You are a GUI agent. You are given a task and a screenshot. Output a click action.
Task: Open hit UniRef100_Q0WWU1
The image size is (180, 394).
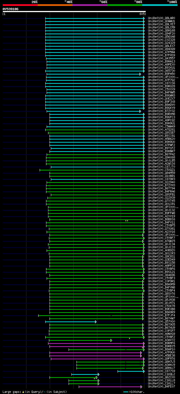[x=161, y=21]
